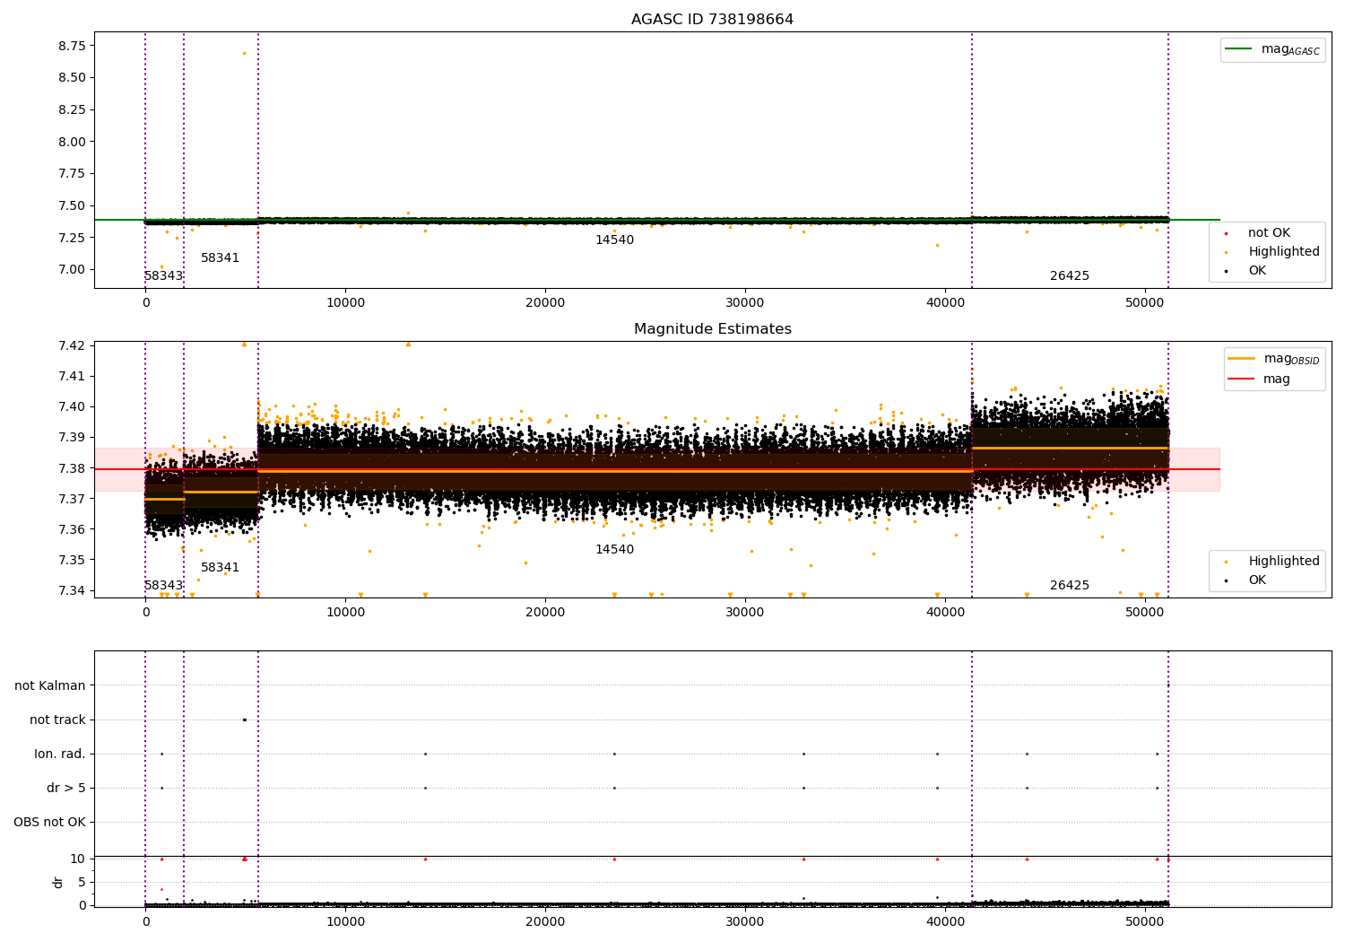
Task: Click OBSID label 14540 in Magnitude Estimates plot
Action: click(x=614, y=550)
